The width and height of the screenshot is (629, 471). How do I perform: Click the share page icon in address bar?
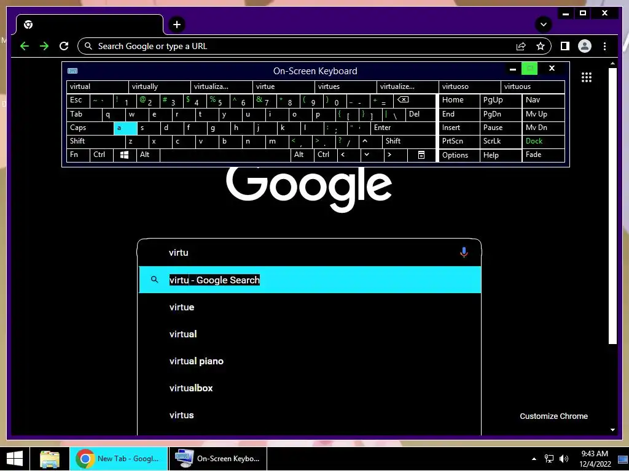pos(521,46)
